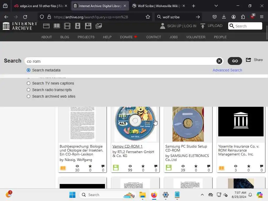Open the PROJECTS menu item
The width and height of the screenshot is (268, 201).
[86, 37]
